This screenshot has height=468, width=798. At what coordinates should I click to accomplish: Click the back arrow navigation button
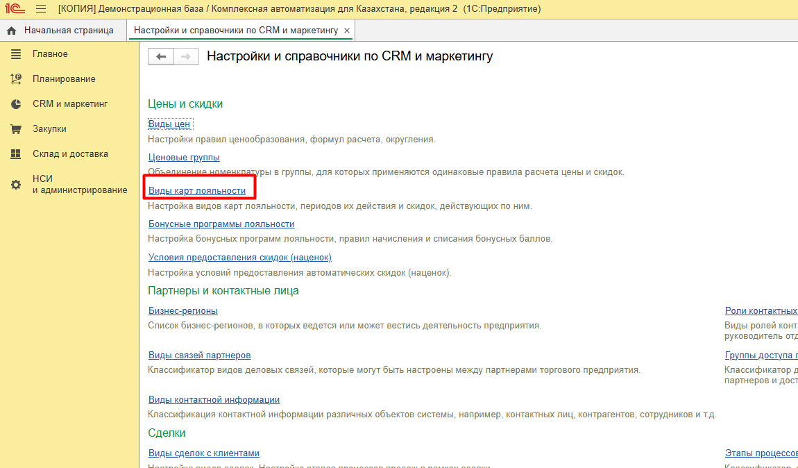pos(161,57)
